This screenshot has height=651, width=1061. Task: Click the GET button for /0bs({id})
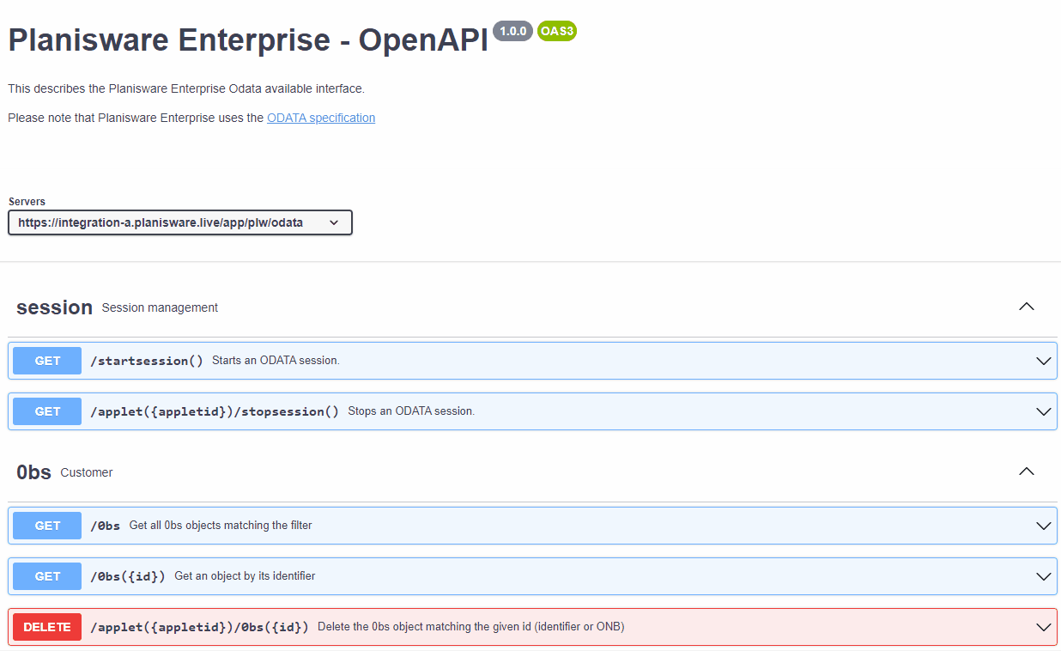pos(47,576)
